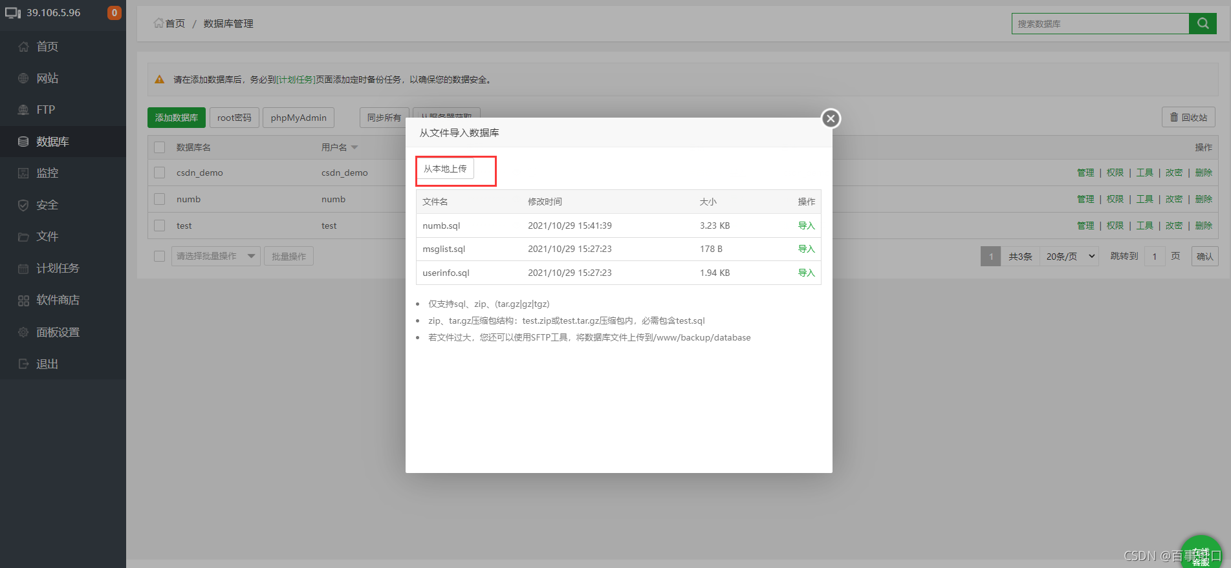Click the root密码 button
Screen dimensions: 1231x568
point(234,118)
